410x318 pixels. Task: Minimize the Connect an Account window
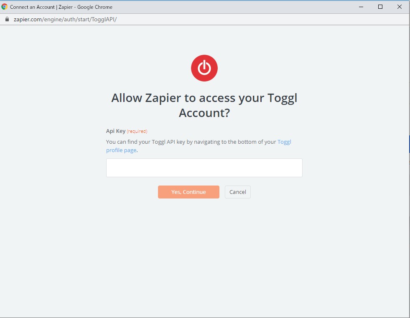point(361,7)
